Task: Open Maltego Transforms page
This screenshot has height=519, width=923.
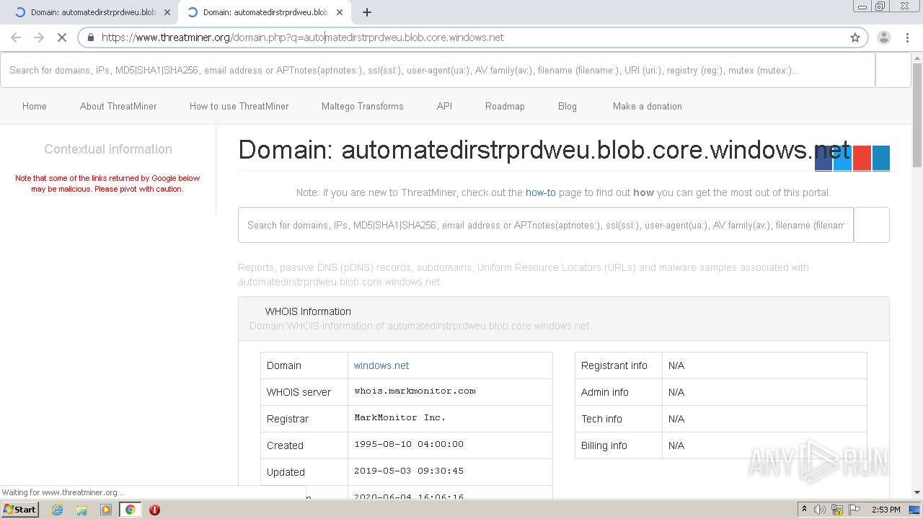Action: pyautogui.click(x=363, y=106)
